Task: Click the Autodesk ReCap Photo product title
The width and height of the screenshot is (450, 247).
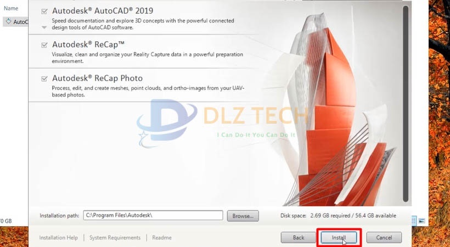Action: pyautogui.click(x=97, y=78)
